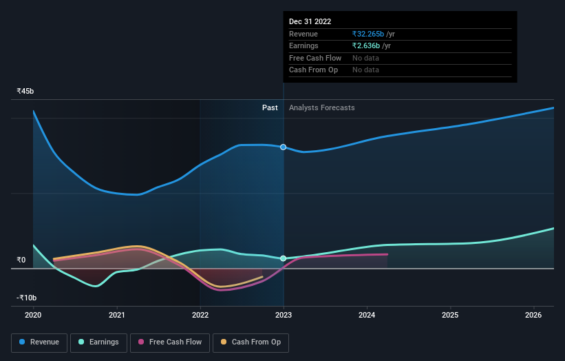Click the ₹45b y-axis label
This screenshot has width=565, height=361.
pyautogui.click(x=25, y=91)
